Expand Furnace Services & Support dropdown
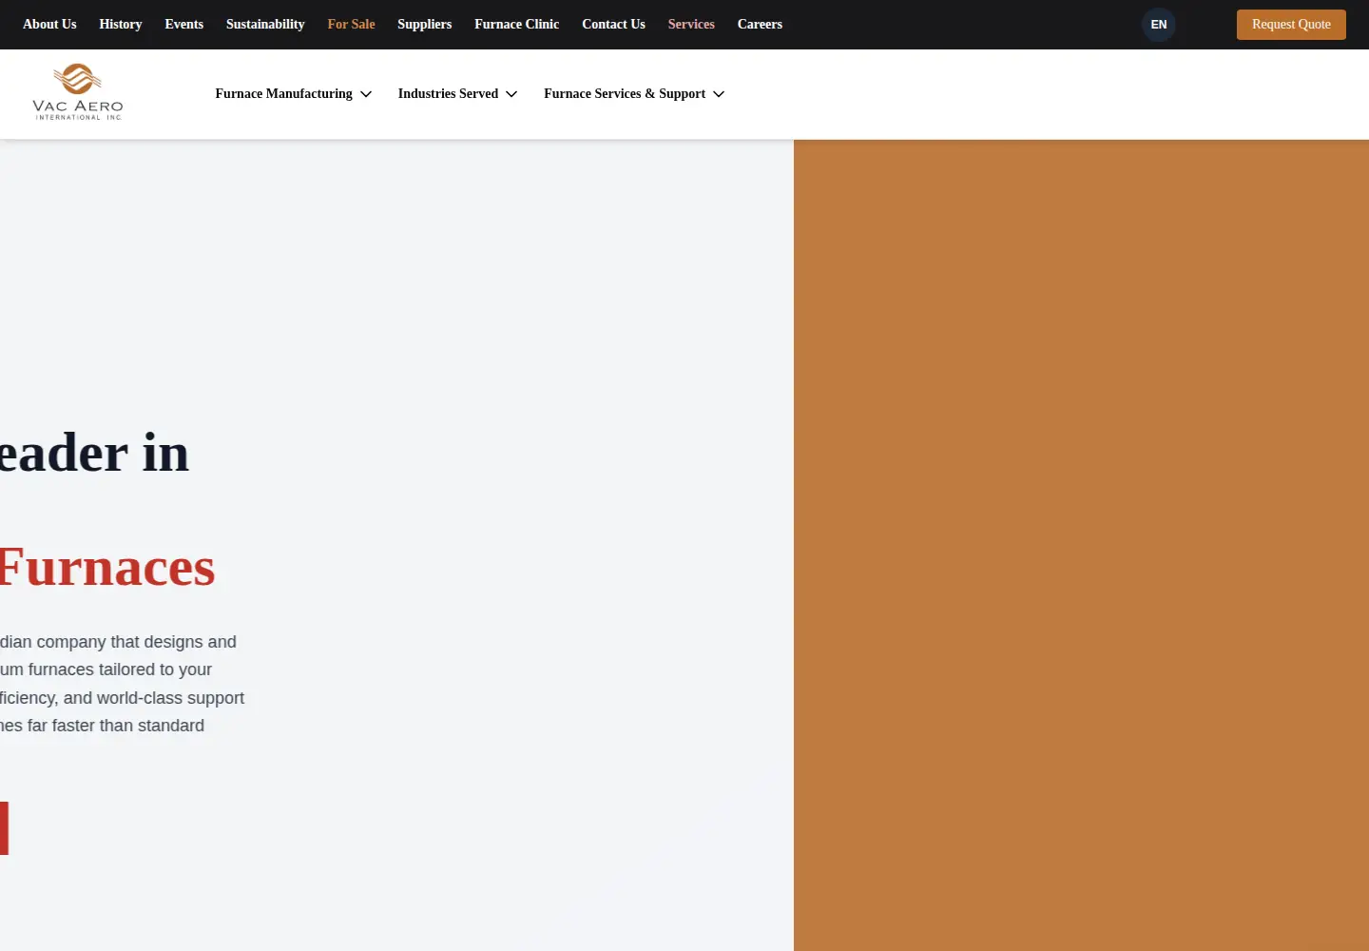The width and height of the screenshot is (1369, 951). click(x=634, y=94)
